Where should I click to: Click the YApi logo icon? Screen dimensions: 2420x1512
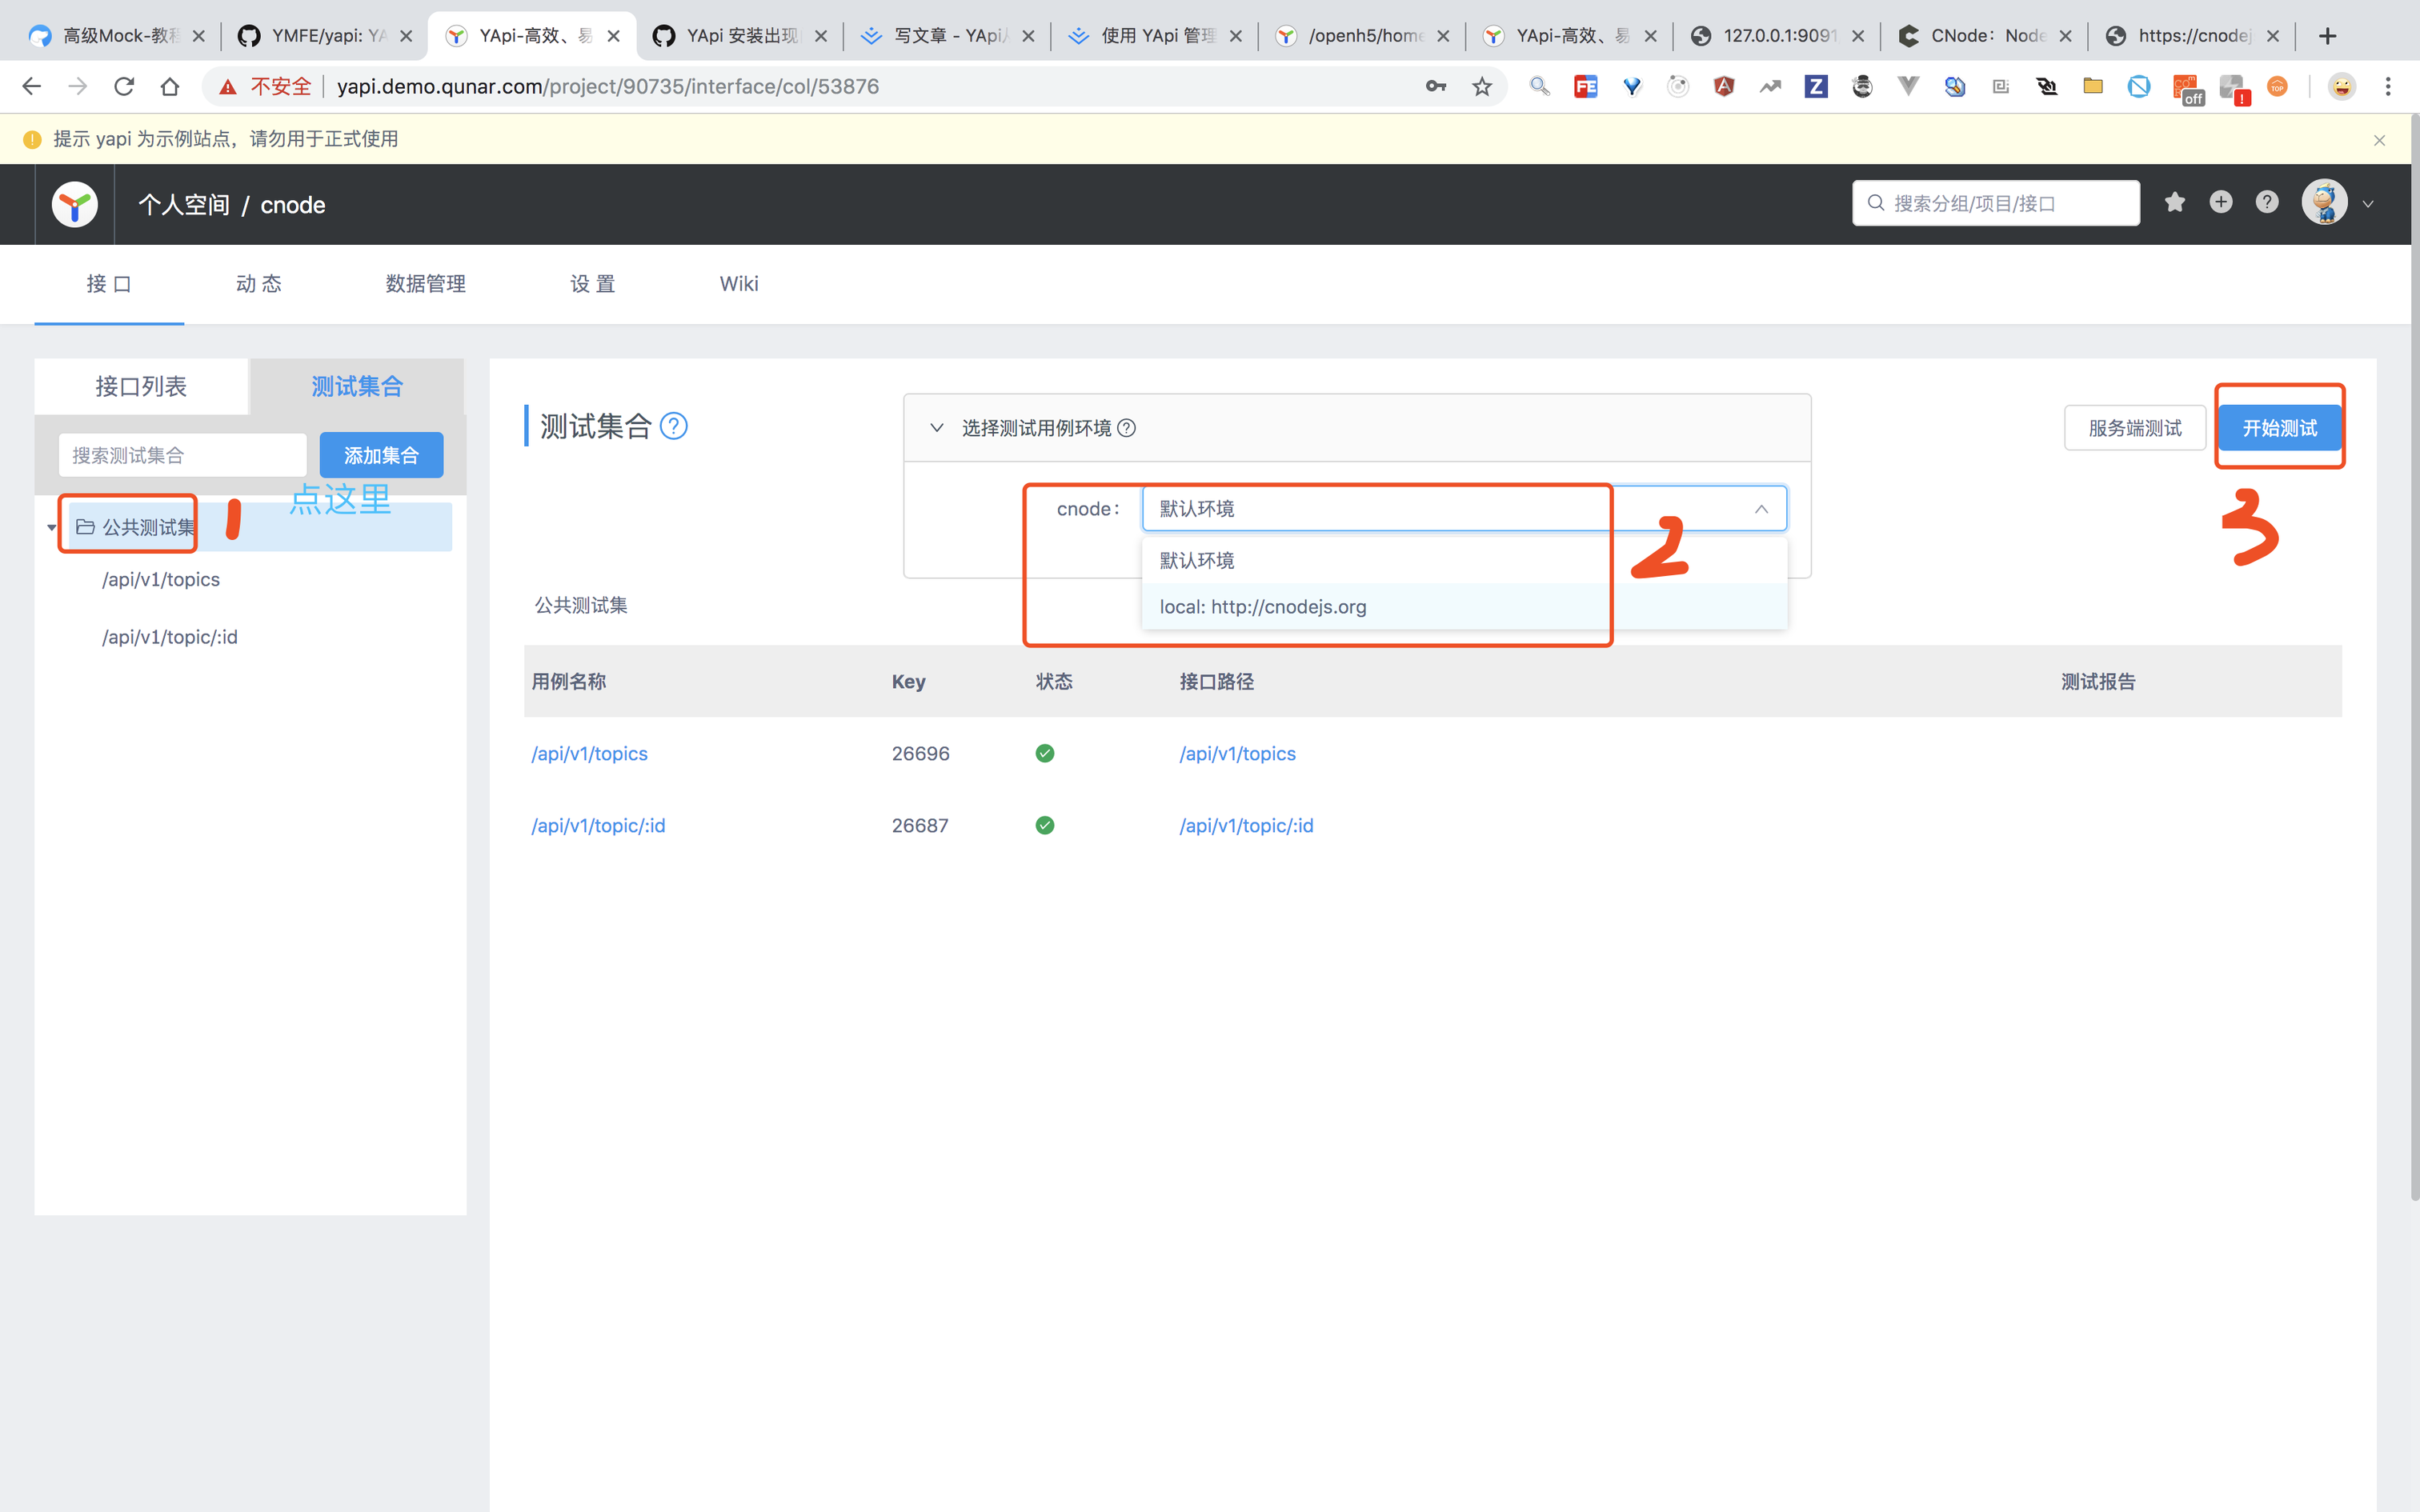(x=75, y=204)
